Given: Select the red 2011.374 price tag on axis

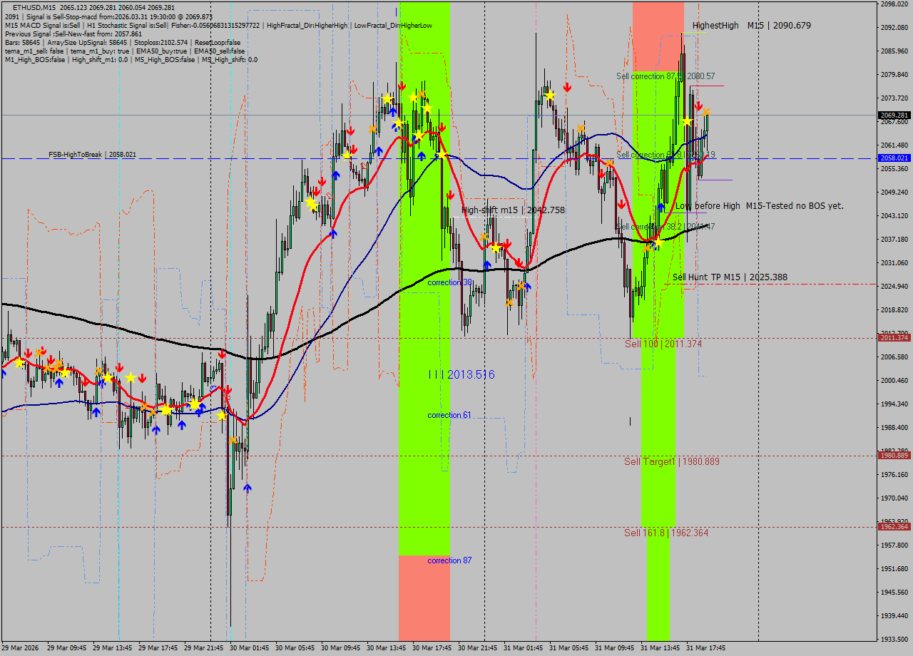Looking at the screenshot, I should 894,337.
